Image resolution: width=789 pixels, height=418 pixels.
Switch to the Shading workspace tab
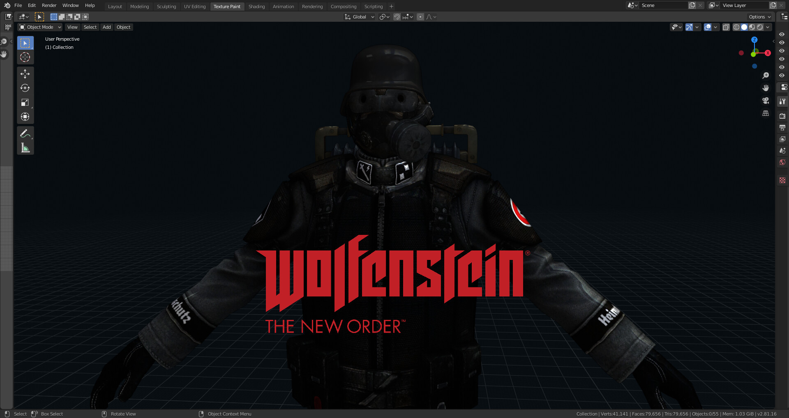[256, 7]
